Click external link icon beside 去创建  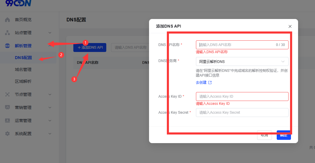210,83
